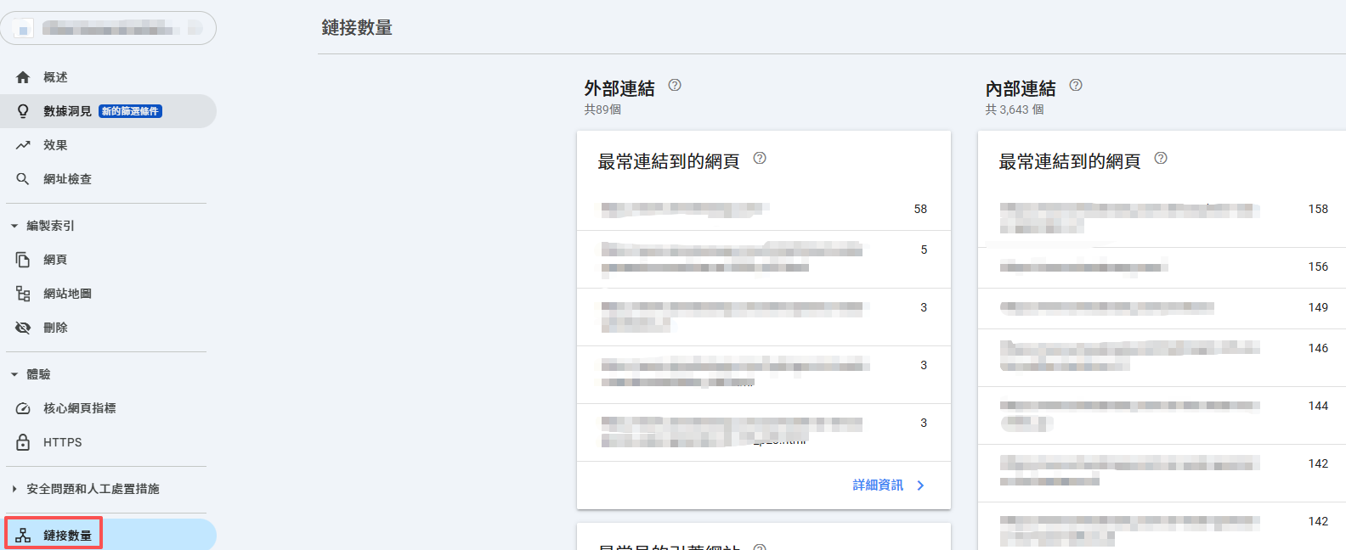Click the trend line icon for 效果

(x=23, y=145)
